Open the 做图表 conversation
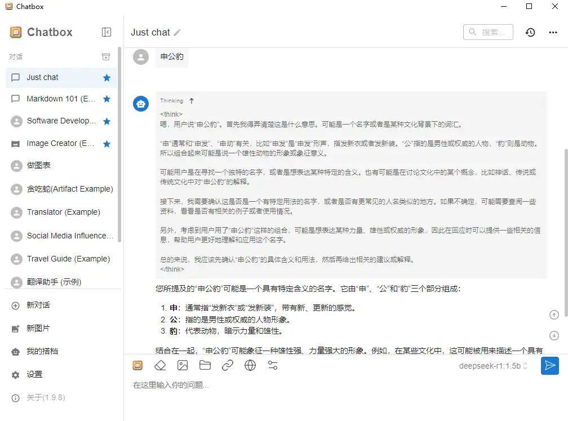 (x=61, y=166)
